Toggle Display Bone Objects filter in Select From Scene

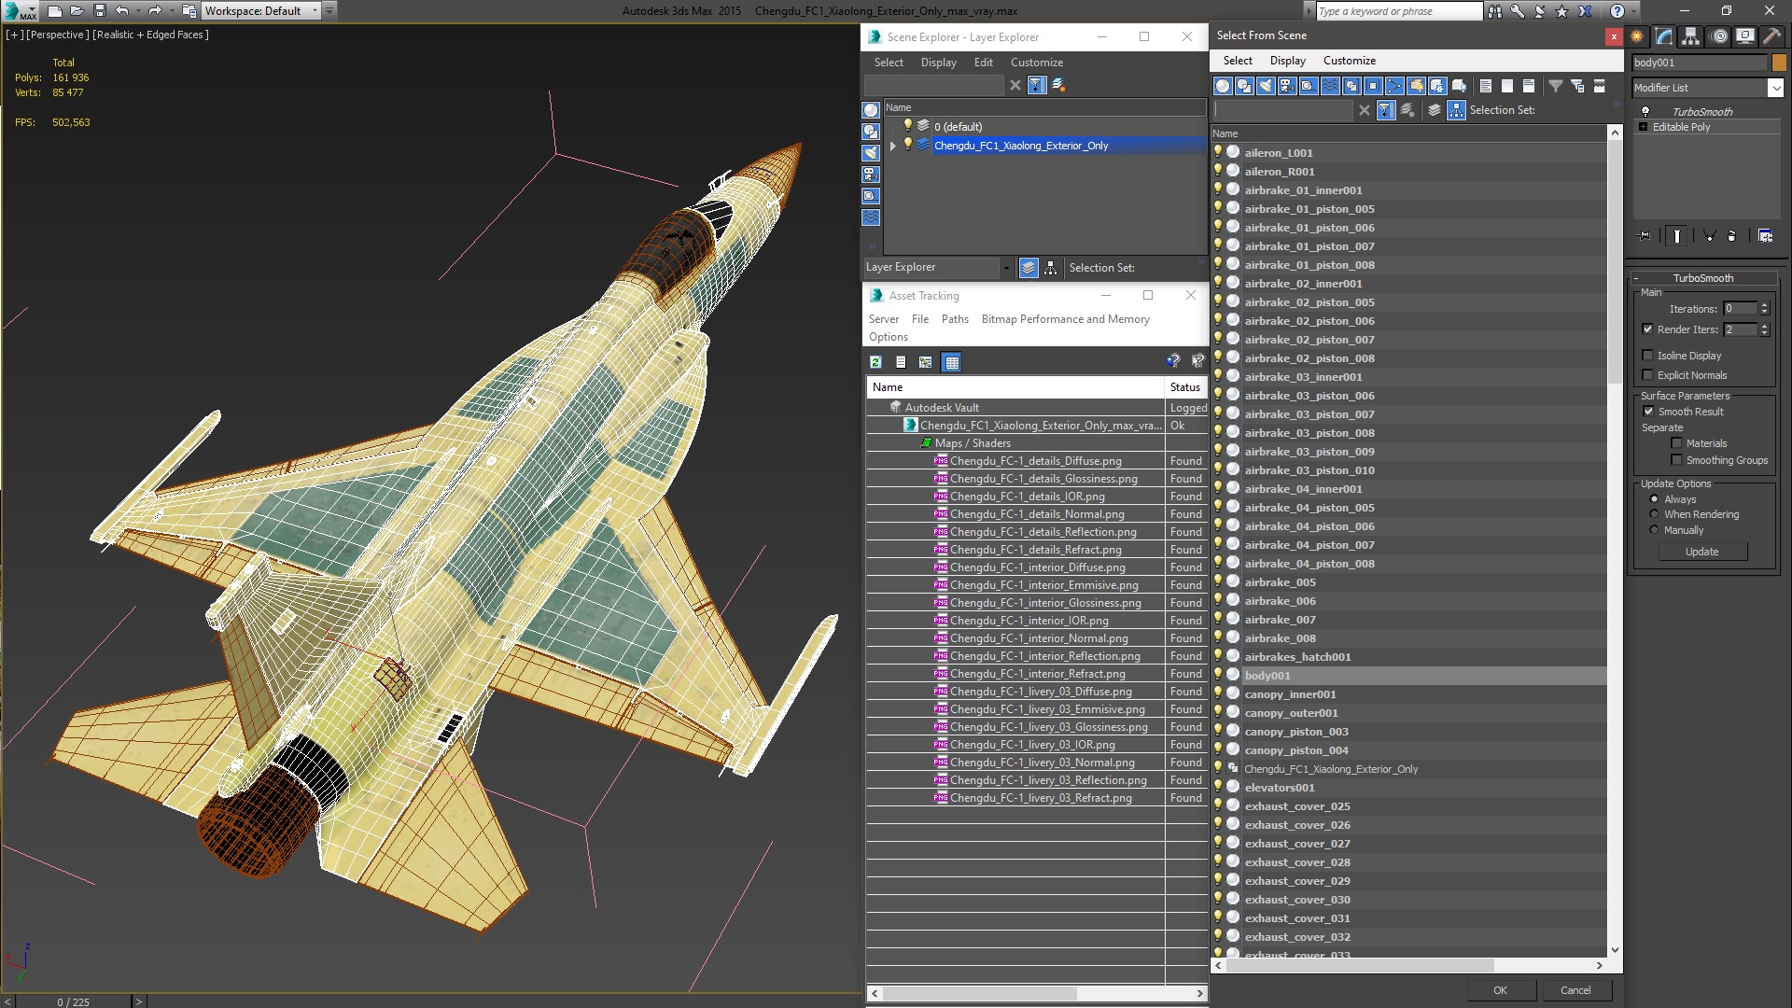pyautogui.click(x=1394, y=86)
